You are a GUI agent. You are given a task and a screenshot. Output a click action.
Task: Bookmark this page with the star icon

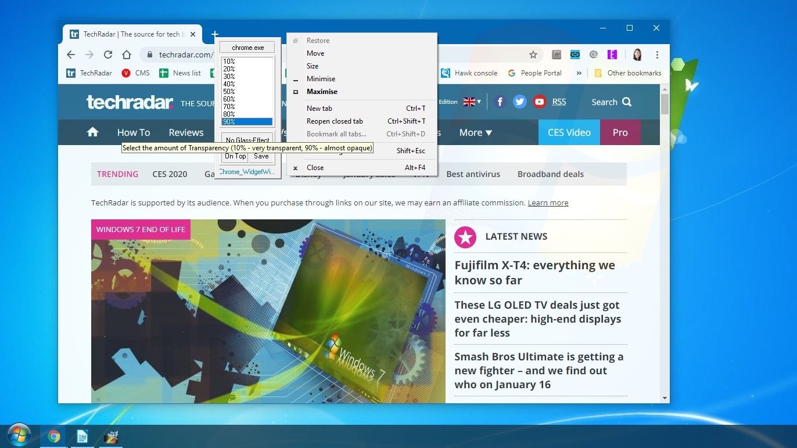tap(533, 55)
